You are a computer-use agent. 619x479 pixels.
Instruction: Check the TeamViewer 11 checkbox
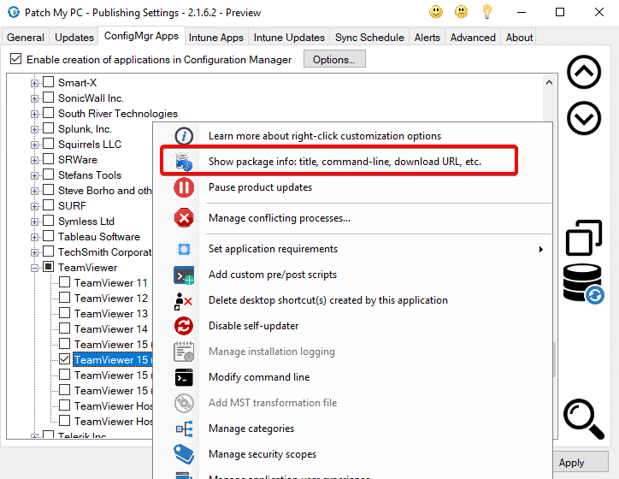pyautogui.click(x=65, y=282)
